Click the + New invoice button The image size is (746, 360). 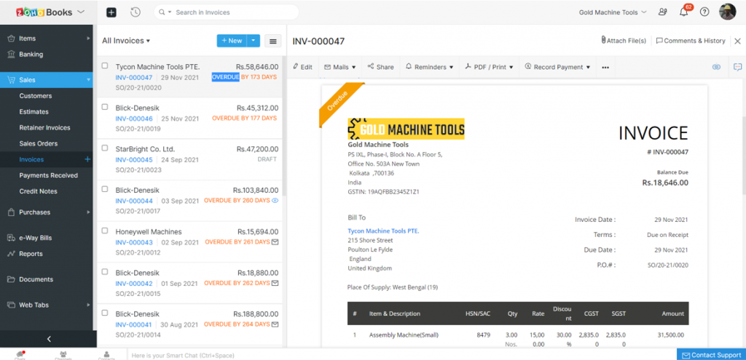(232, 41)
